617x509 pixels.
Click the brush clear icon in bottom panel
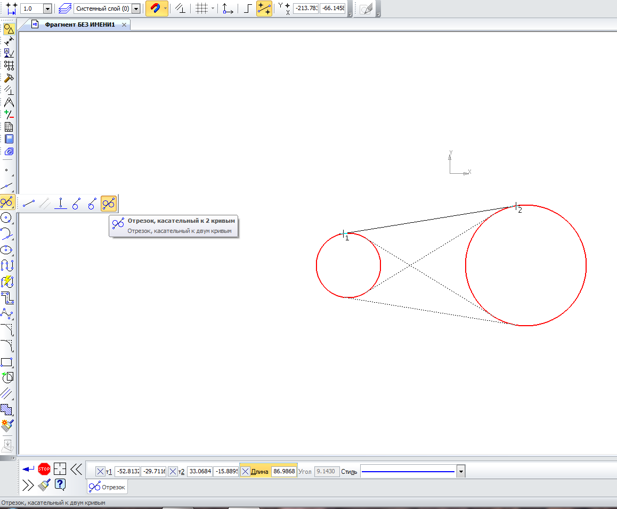pos(44,485)
